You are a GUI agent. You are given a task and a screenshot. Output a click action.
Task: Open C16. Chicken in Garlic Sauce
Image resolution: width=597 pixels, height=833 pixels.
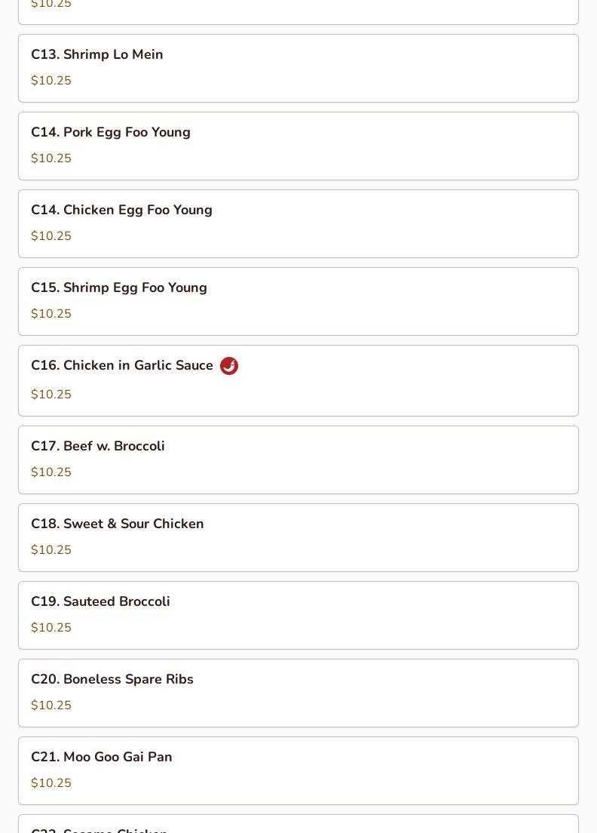pos(298,380)
